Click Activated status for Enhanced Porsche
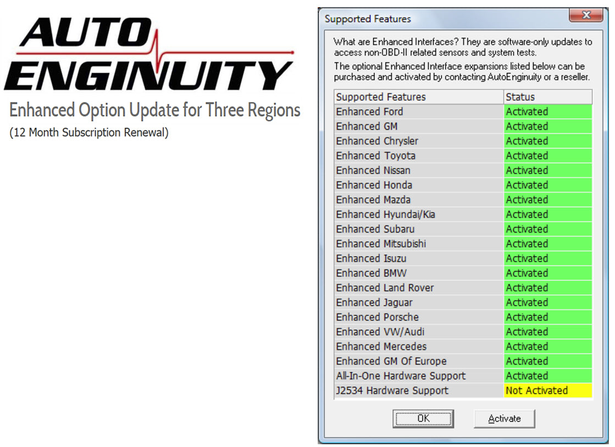 pyautogui.click(x=547, y=317)
